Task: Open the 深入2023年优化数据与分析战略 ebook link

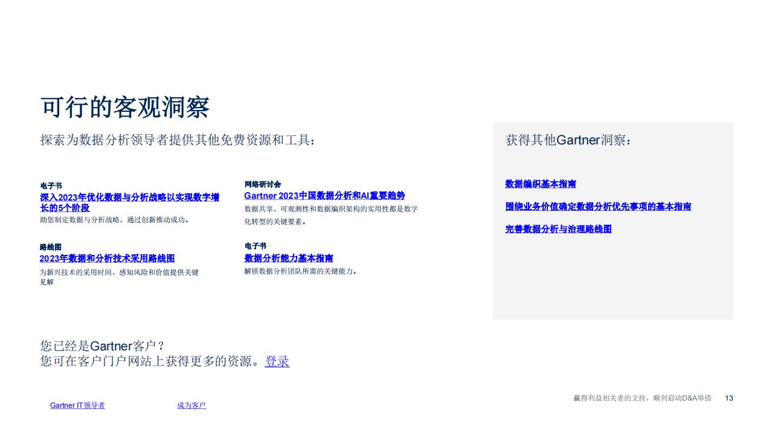Action: (129, 202)
